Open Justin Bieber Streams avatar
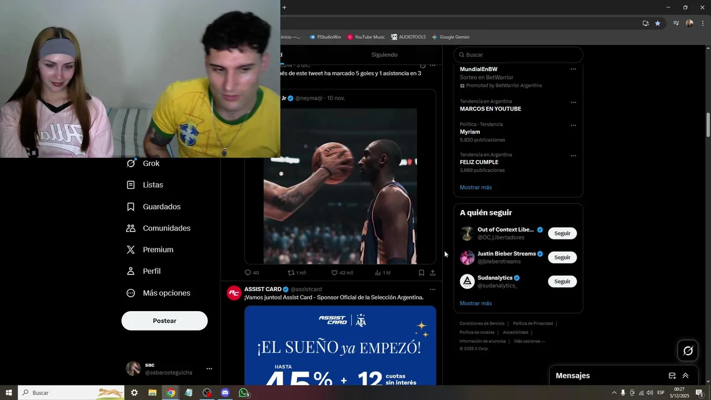The height and width of the screenshot is (400, 711). pyautogui.click(x=467, y=257)
